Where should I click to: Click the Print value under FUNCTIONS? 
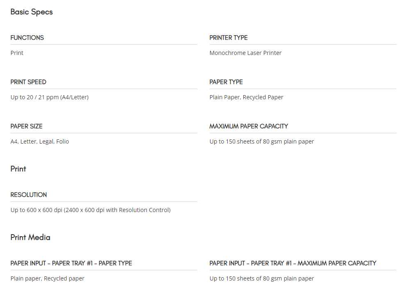click(x=17, y=53)
